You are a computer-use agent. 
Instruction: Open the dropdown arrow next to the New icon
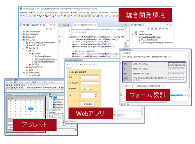click(x=24, y=16)
